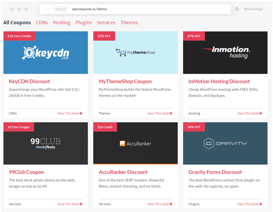The image size is (273, 212).
Task: Click the 10 Free Images badge
Action: tap(19, 127)
